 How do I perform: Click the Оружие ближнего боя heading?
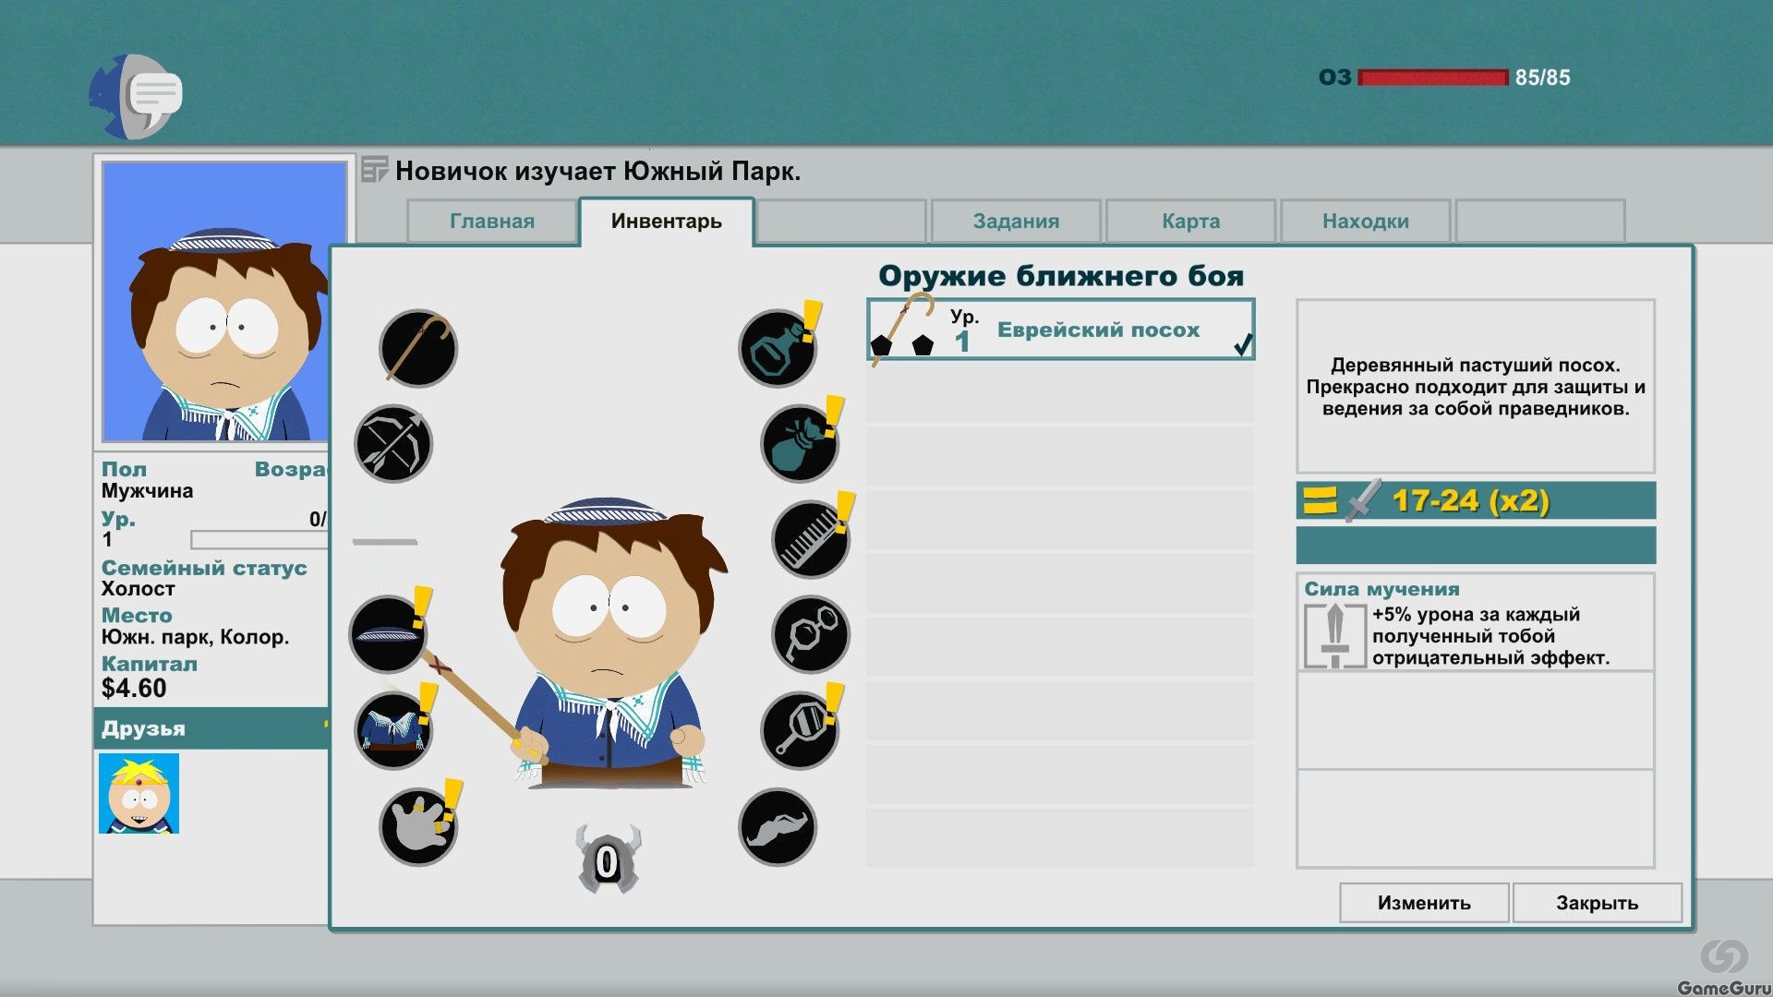click(1061, 276)
